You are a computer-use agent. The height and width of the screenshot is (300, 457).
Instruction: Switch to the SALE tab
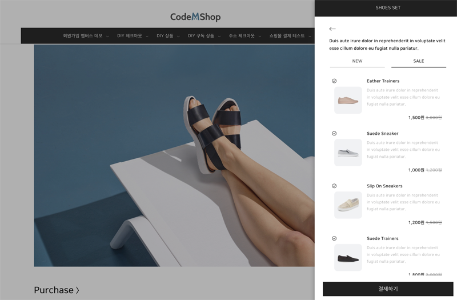click(419, 61)
